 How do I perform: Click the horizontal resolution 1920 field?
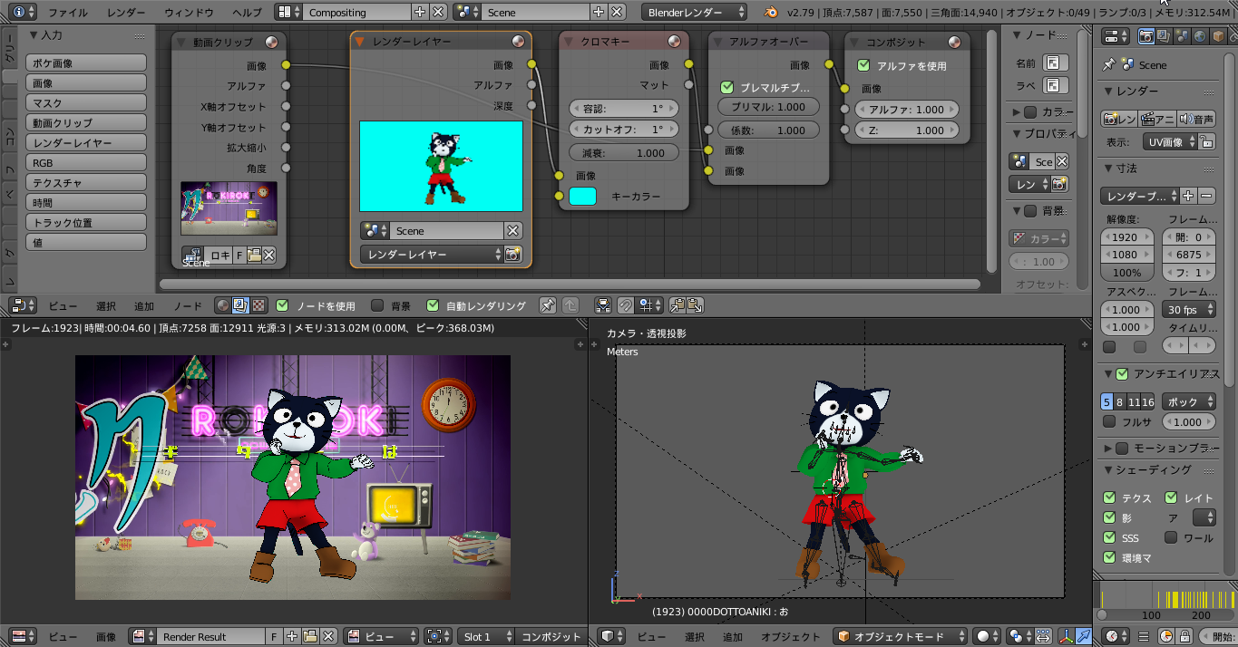point(1126,237)
